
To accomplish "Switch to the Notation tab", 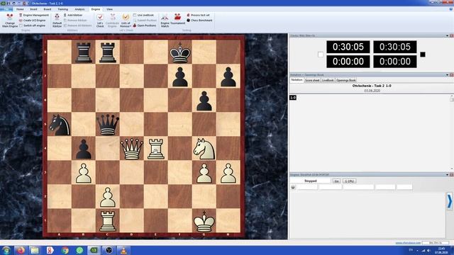I will coord(297,80).
